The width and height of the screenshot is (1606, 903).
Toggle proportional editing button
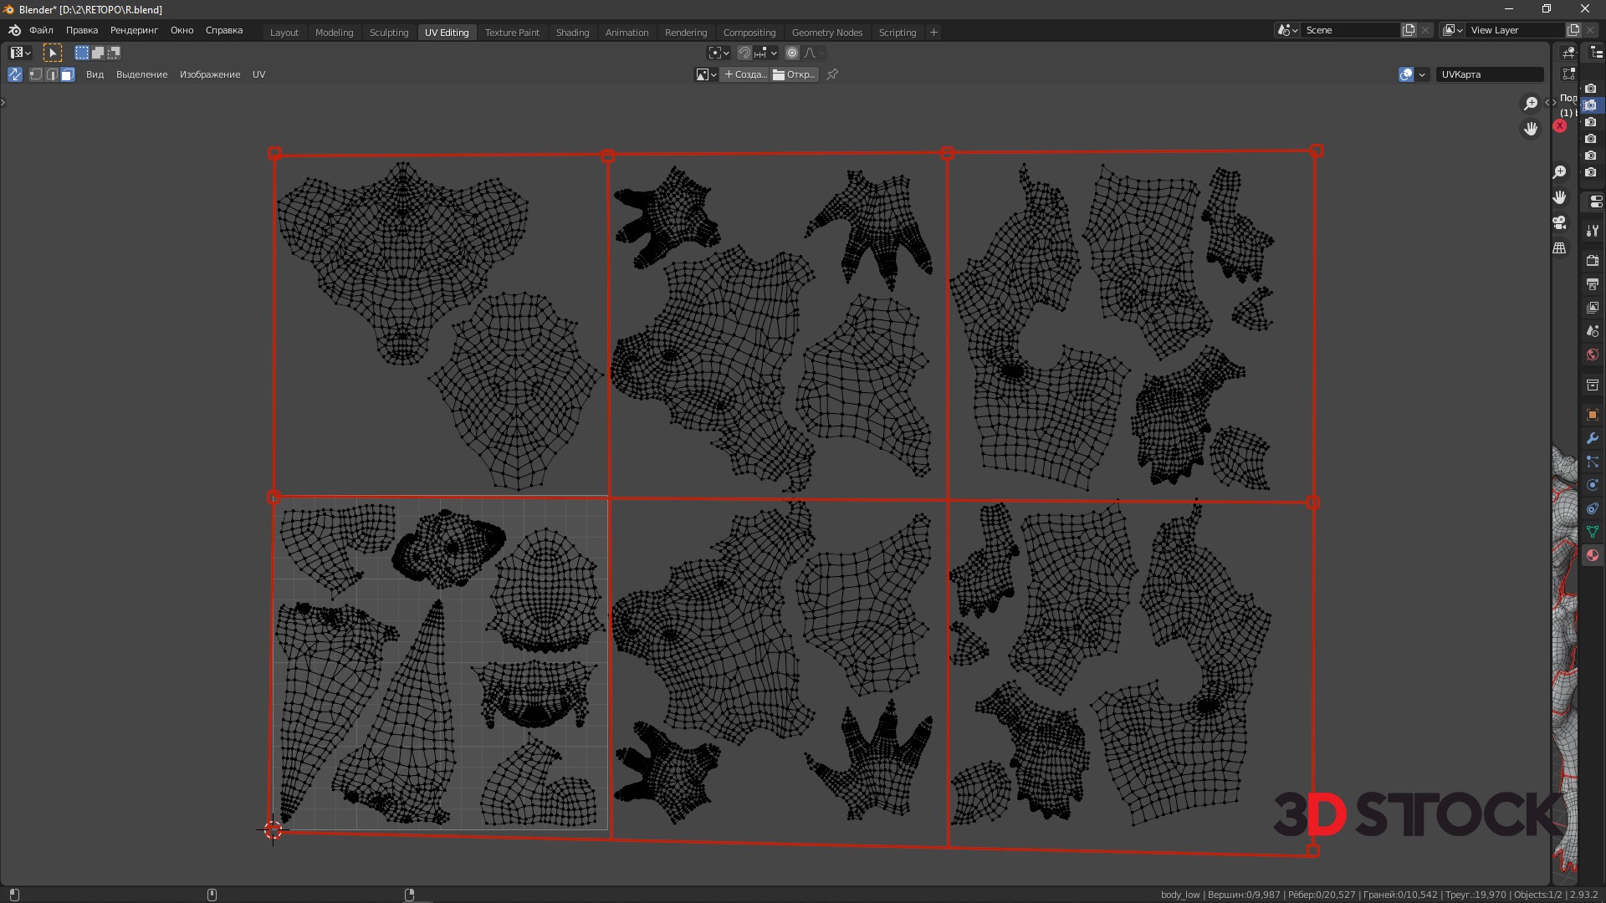(792, 53)
